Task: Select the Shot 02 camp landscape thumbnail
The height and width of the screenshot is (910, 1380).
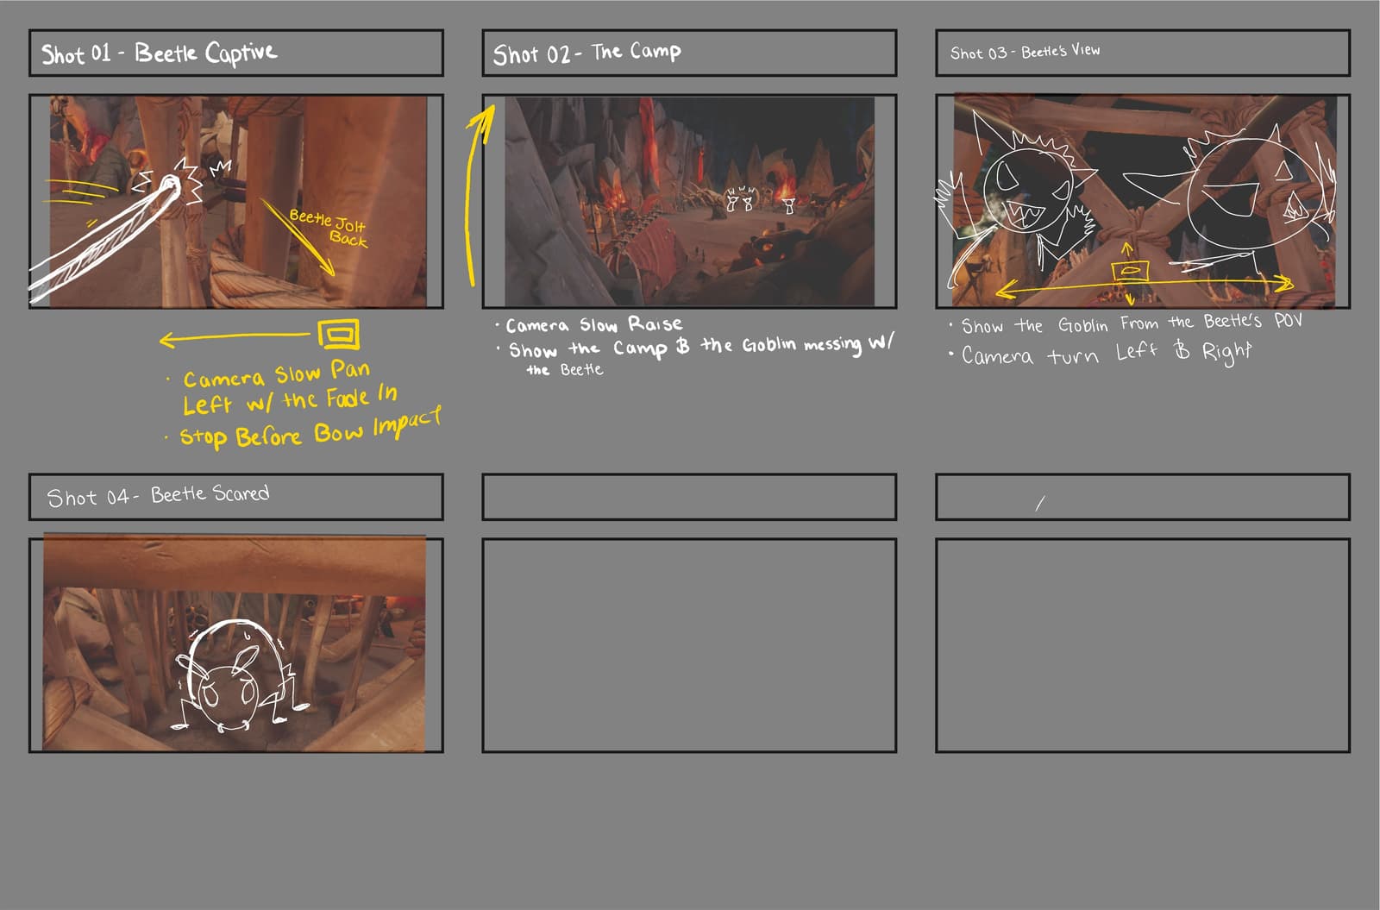Action: coord(689,201)
